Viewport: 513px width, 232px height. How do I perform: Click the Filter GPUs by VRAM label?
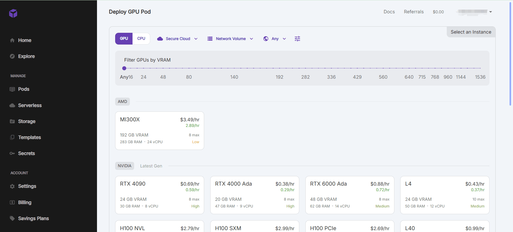(147, 60)
